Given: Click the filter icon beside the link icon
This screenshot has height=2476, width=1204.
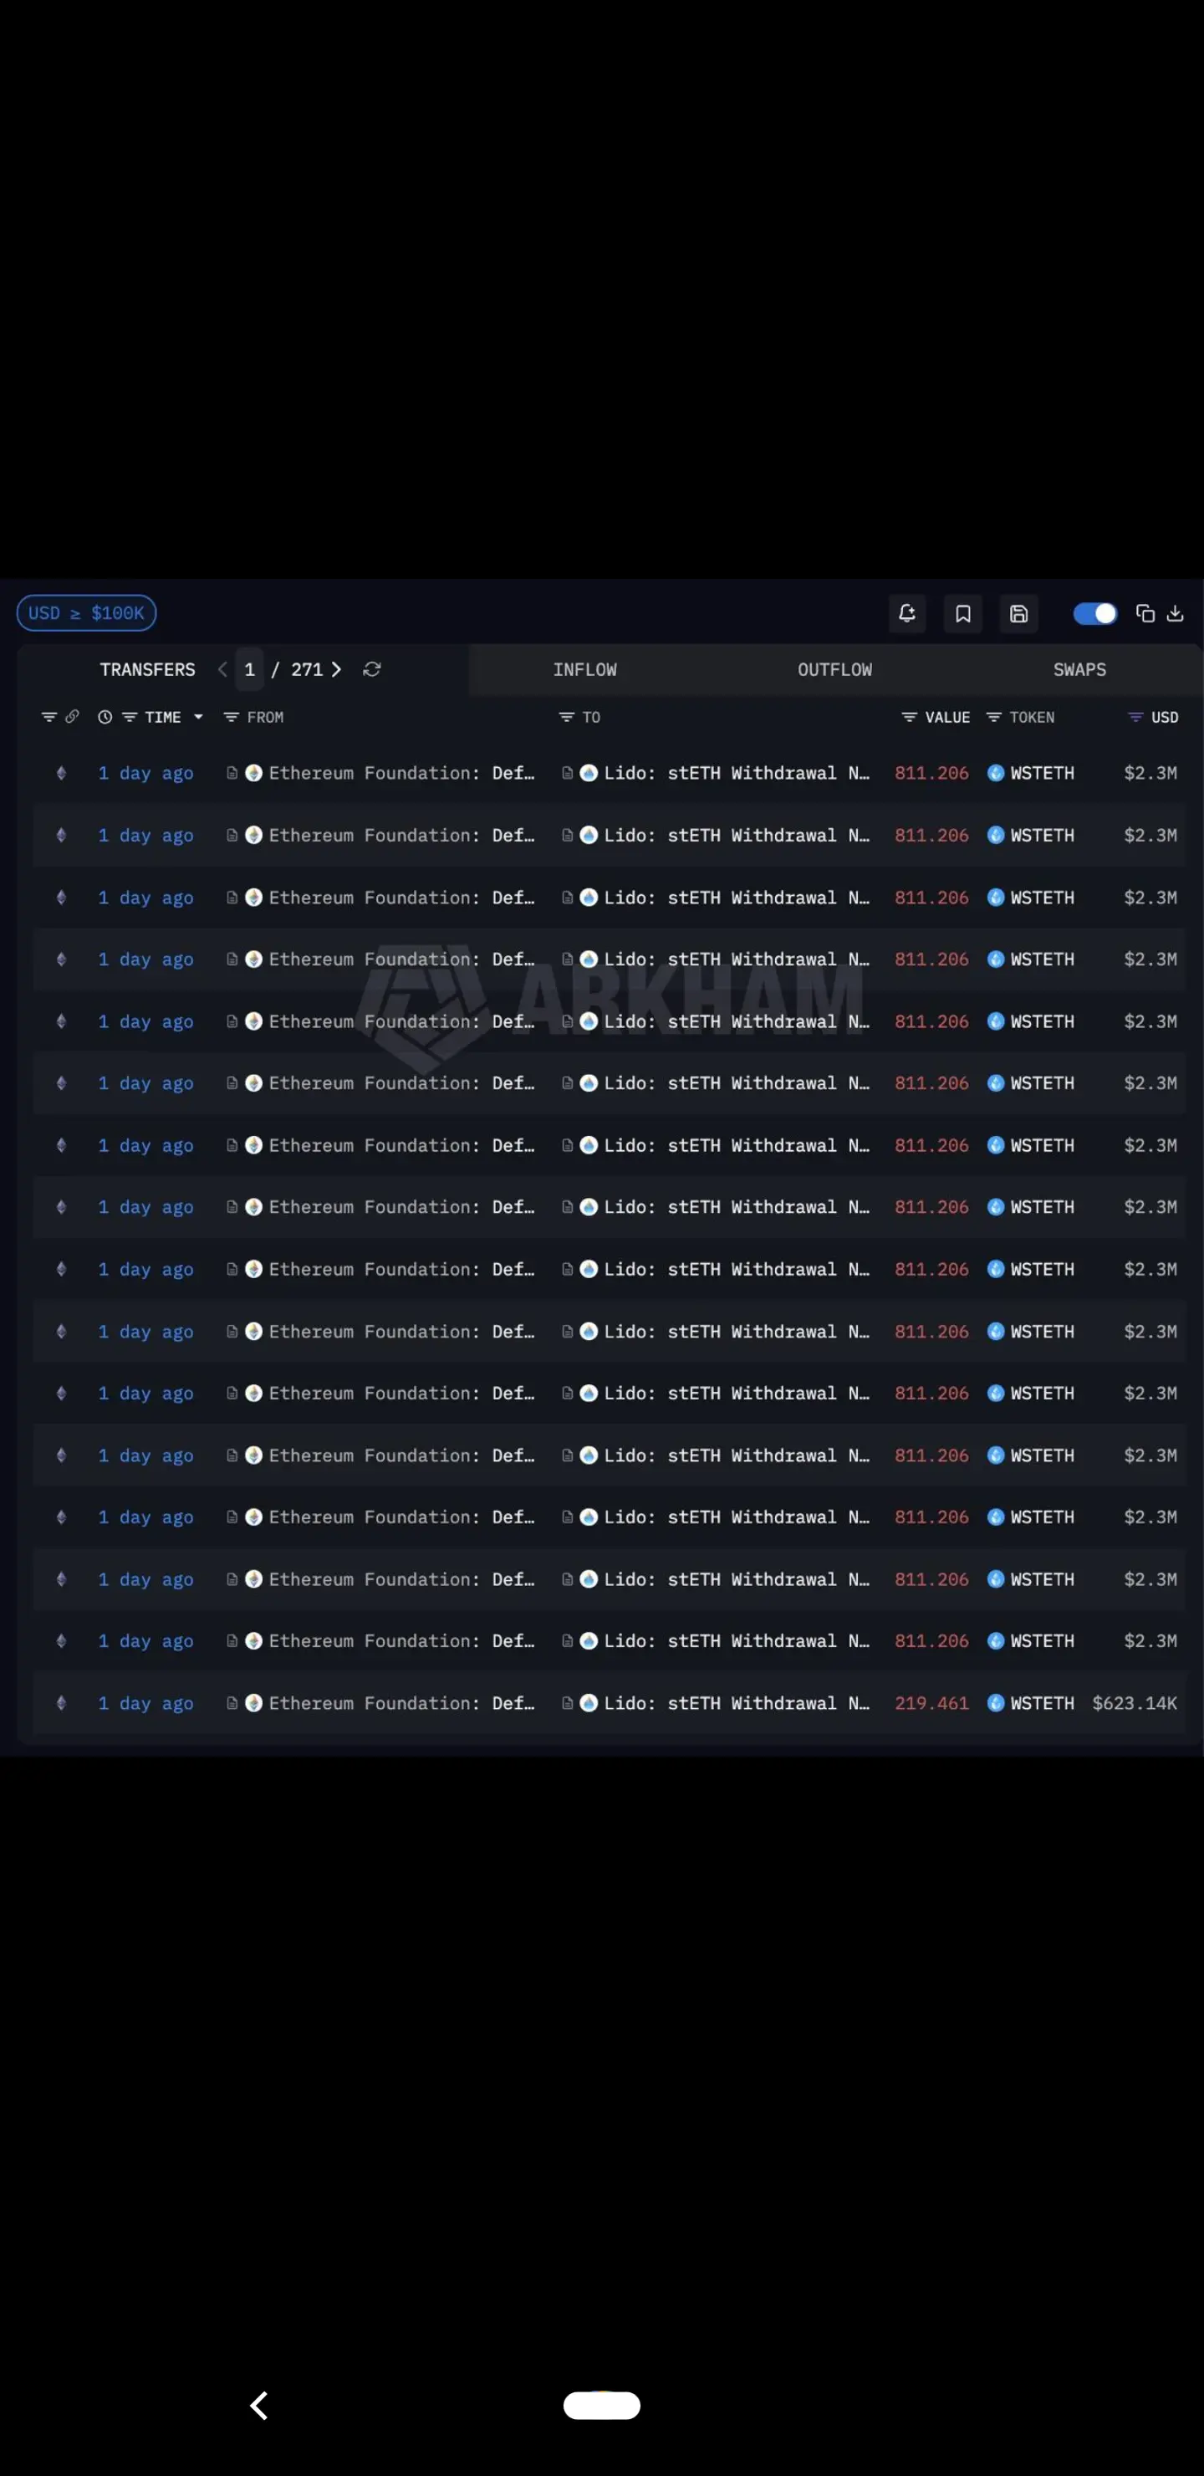Looking at the screenshot, I should (49, 717).
